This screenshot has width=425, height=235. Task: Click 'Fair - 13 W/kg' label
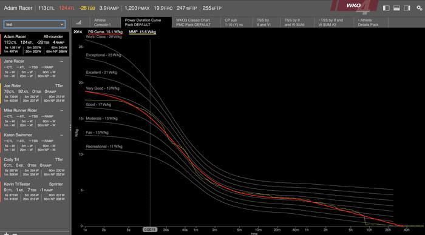point(97,133)
